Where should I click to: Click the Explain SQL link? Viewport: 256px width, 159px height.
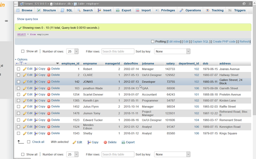(x=201, y=42)
